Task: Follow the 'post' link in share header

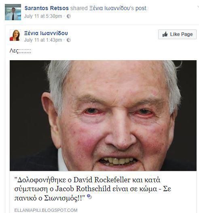Action: (x=141, y=8)
